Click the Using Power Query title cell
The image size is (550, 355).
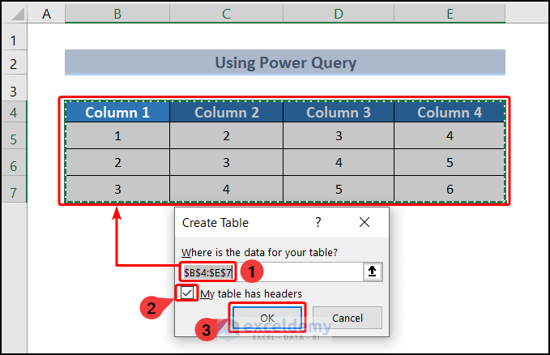click(285, 62)
